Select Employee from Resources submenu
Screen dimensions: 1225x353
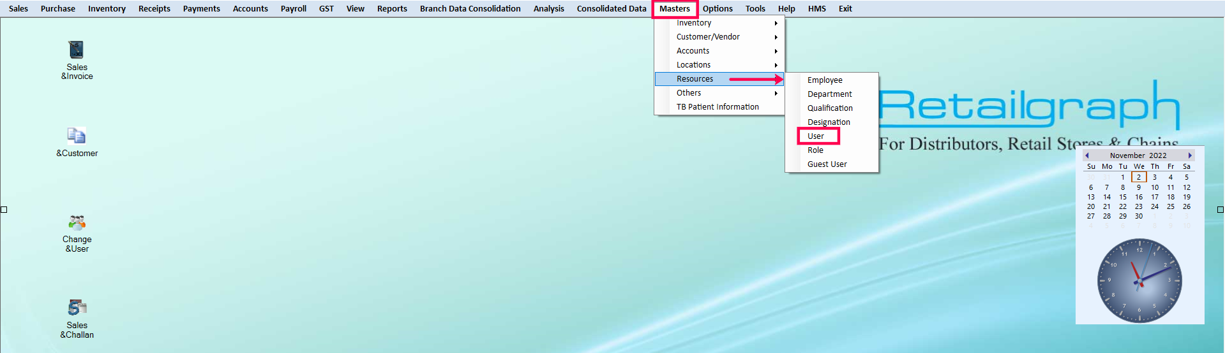832,80
